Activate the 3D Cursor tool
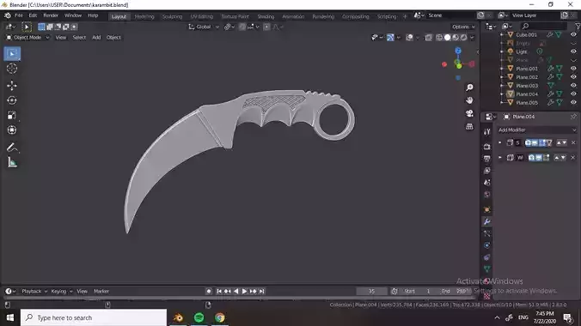The image size is (581, 326). pos(12,69)
